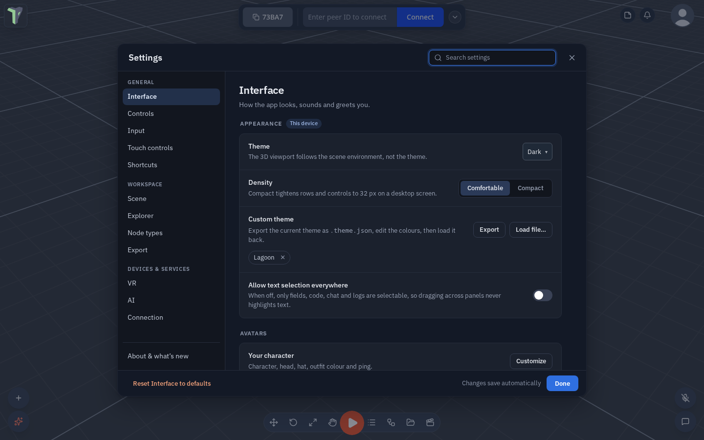Select Comfortable density
The height and width of the screenshot is (440, 704).
[485, 188]
